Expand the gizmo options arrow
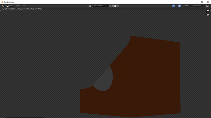211x118 pixels. (x=176, y=6)
